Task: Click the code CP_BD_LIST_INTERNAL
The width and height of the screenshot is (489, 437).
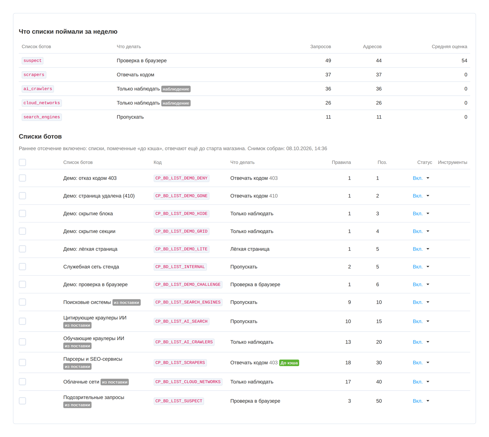Action: tap(180, 267)
